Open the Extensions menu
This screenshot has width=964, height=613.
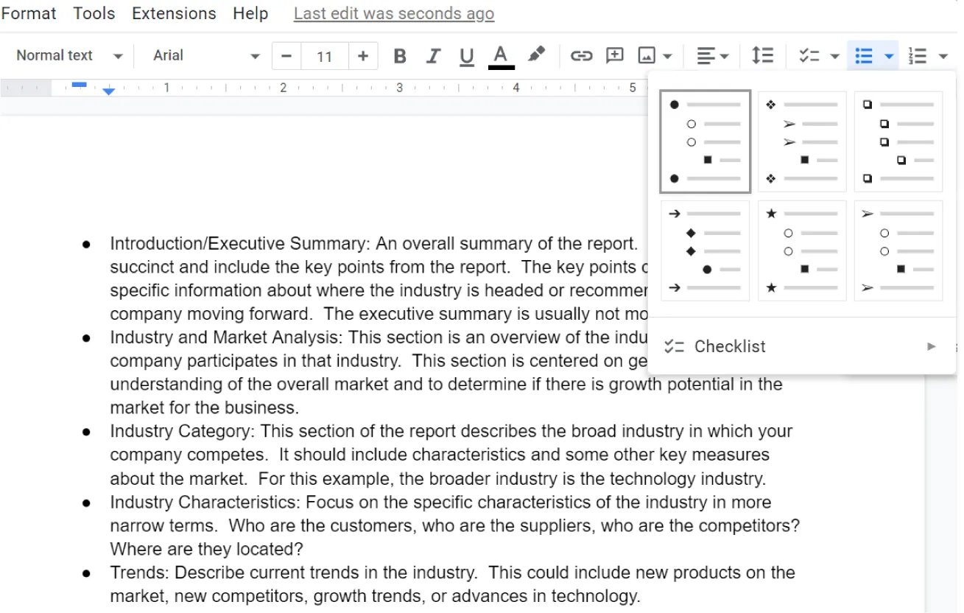tap(174, 13)
